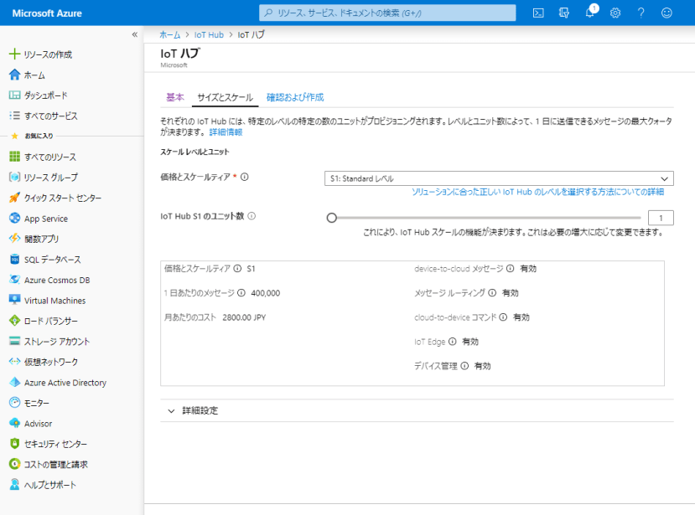Click the all resources grid icon
This screenshot has height=515, width=695.
(x=14, y=157)
